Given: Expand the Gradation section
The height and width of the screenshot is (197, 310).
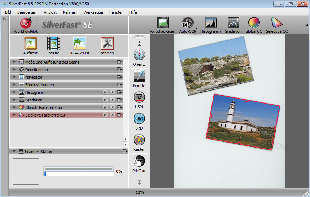Looking at the screenshot, I should pyautogui.click(x=14, y=100).
